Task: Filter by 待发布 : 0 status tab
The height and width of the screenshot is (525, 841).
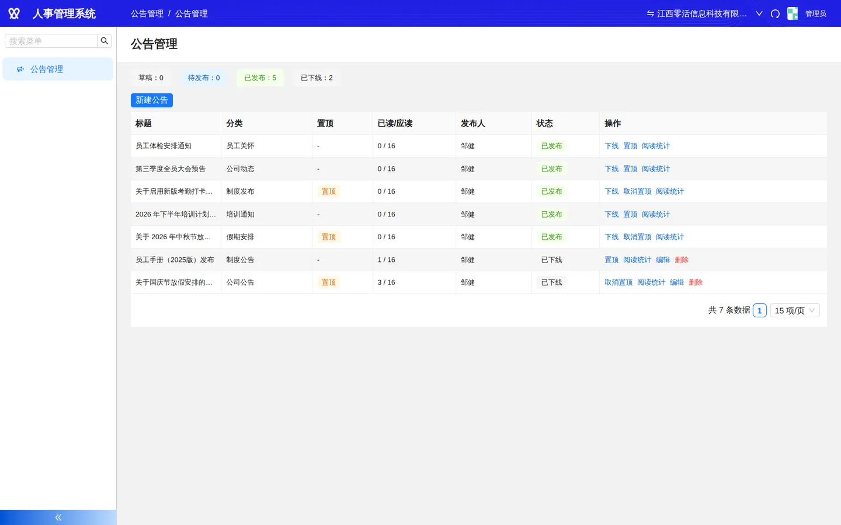Action: (204, 78)
